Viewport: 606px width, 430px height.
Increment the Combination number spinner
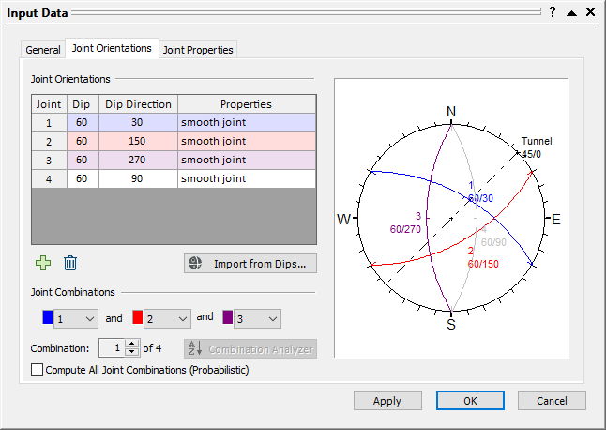click(132, 344)
